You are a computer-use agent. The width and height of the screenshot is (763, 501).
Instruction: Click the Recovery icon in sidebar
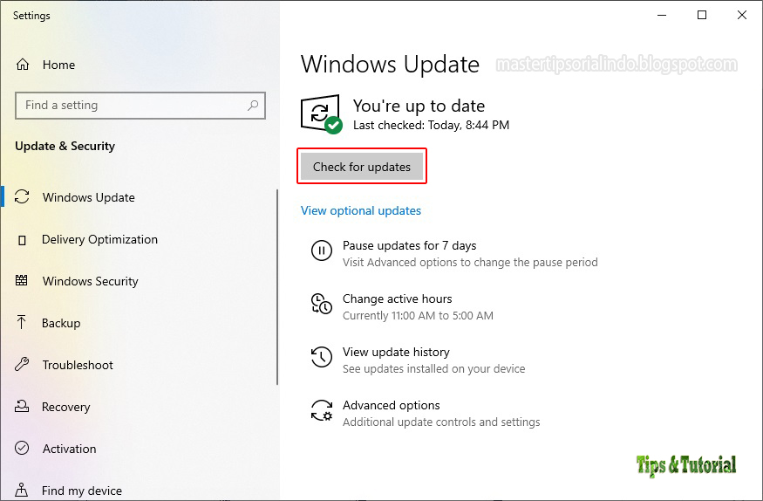22,406
